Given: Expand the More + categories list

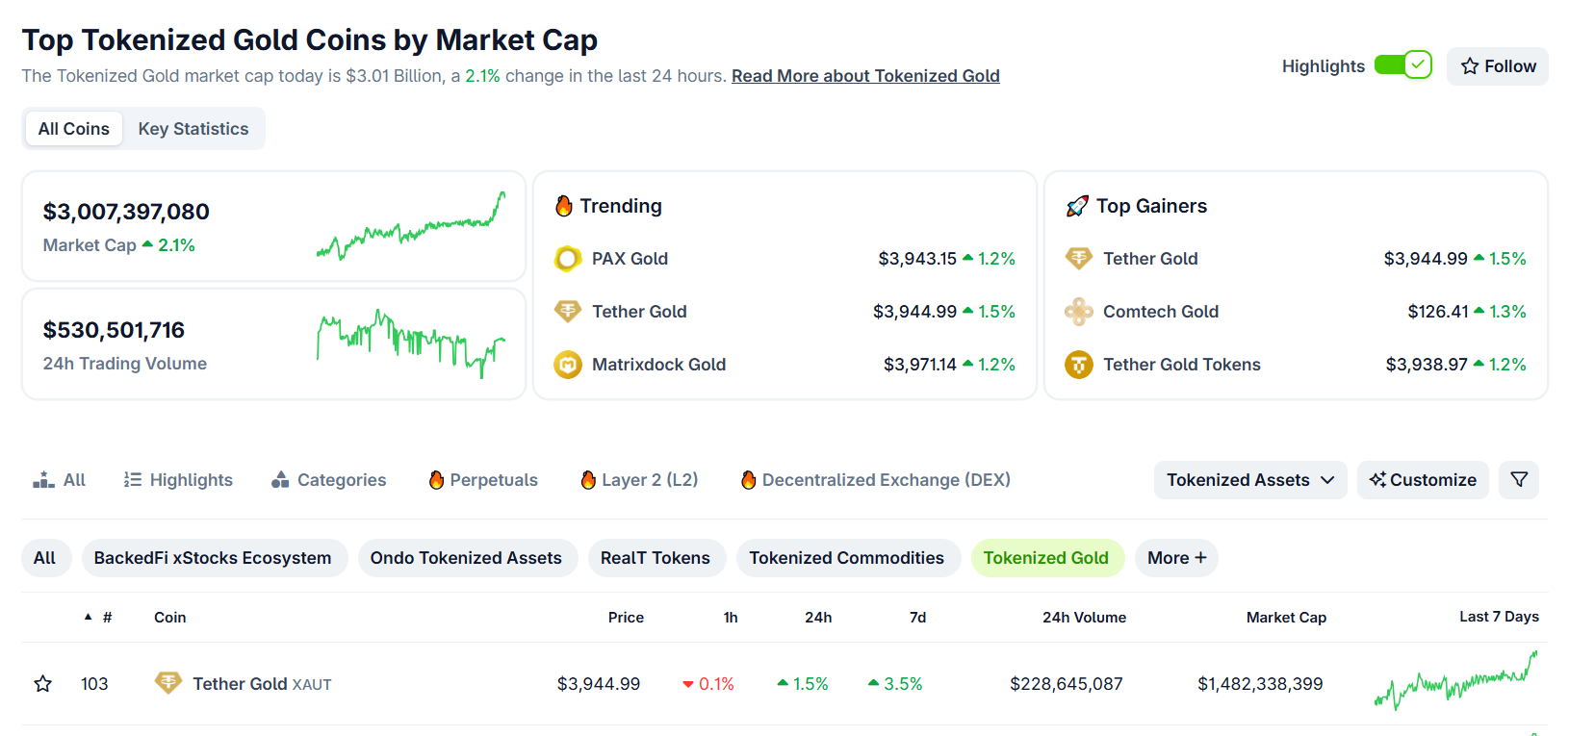Looking at the screenshot, I should click(1176, 558).
